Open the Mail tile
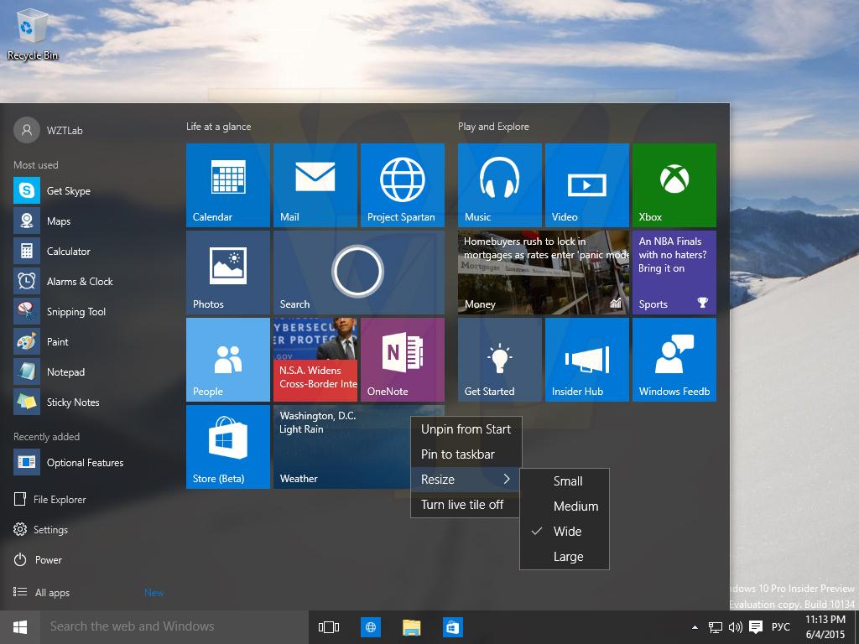Image resolution: width=859 pixels, height=644 pixels. (315, 185)
